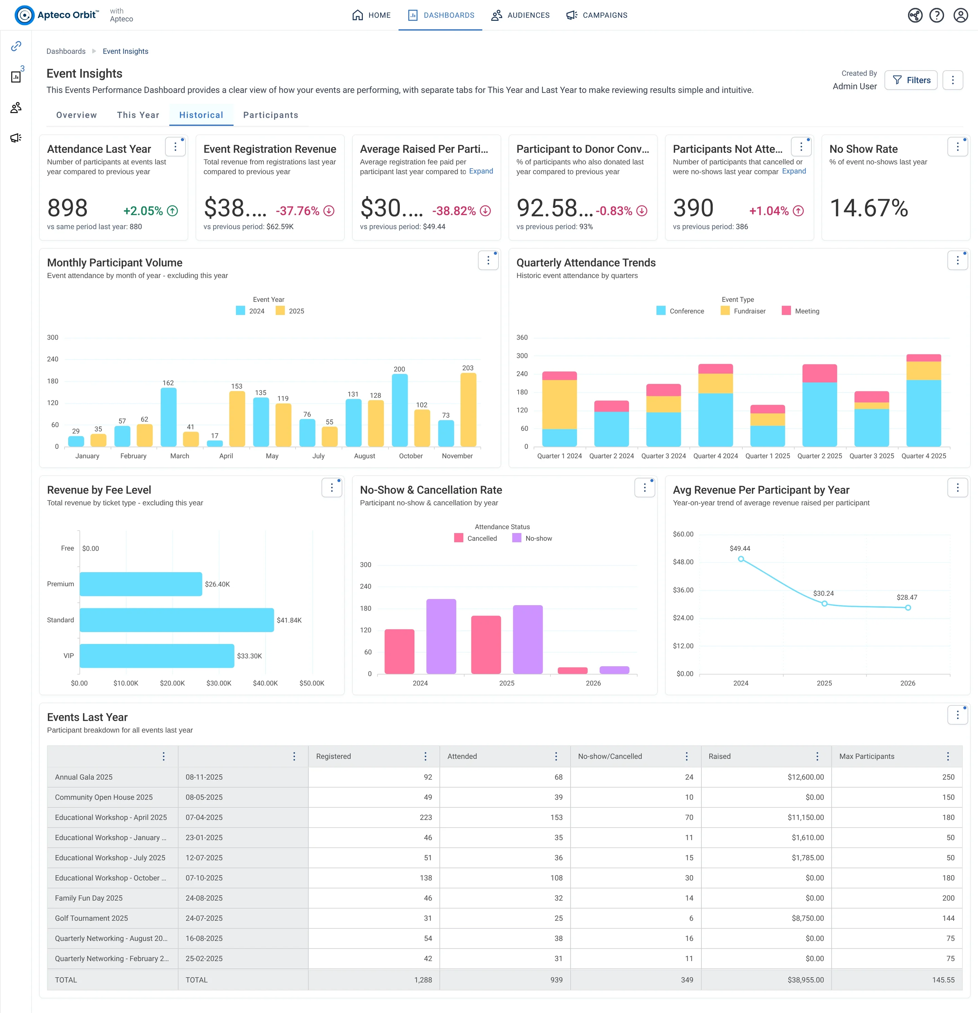Open Avg Revenue Per Participant options menu
This screenshot has height=1013, width=978.
[x=957, y=488]
